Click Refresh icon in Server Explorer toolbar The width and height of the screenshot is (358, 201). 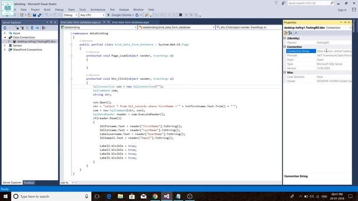[x=5, y=28]
